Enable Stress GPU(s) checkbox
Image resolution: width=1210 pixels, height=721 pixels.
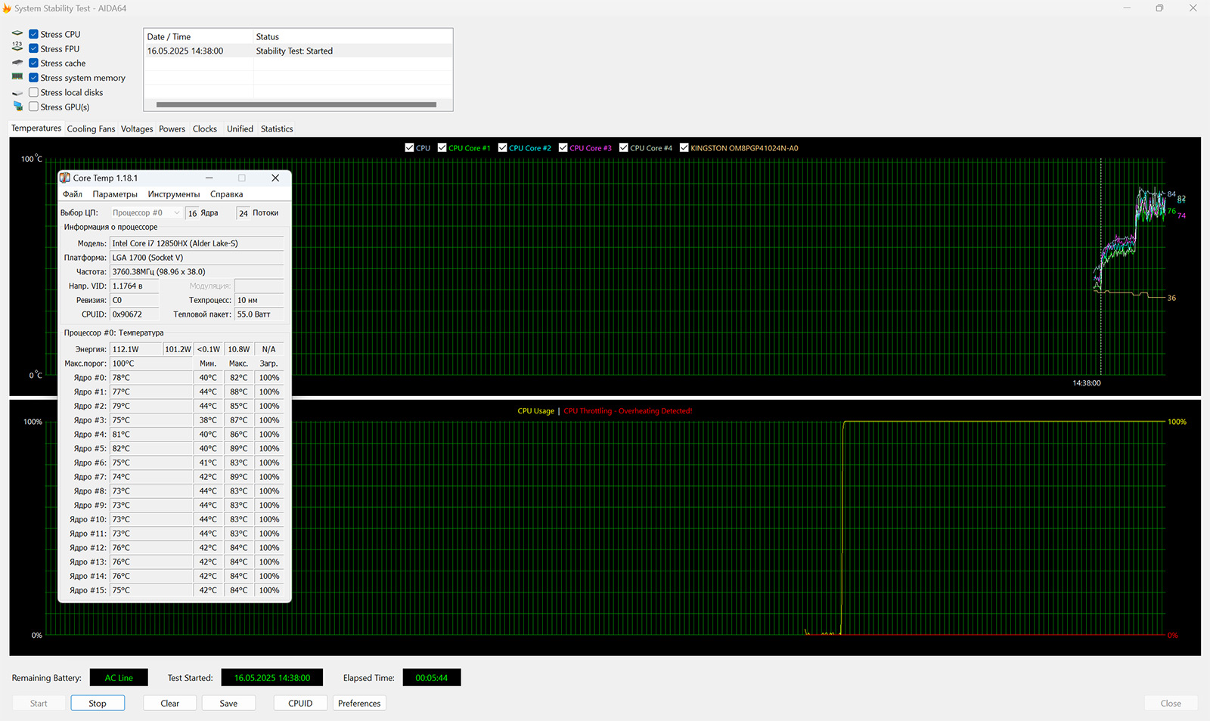[33, 107]
